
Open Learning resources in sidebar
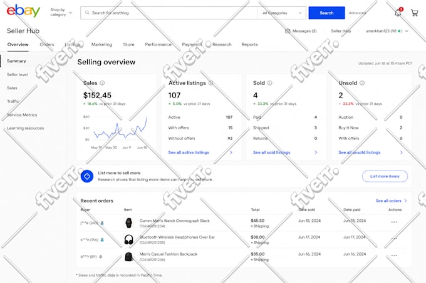point(25,128)
